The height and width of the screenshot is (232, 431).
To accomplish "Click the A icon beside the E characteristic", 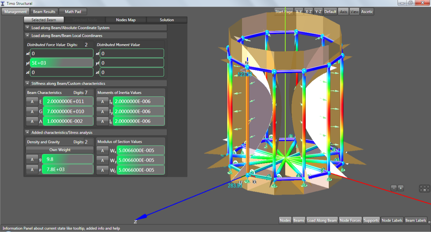I will tap(32, 101).
